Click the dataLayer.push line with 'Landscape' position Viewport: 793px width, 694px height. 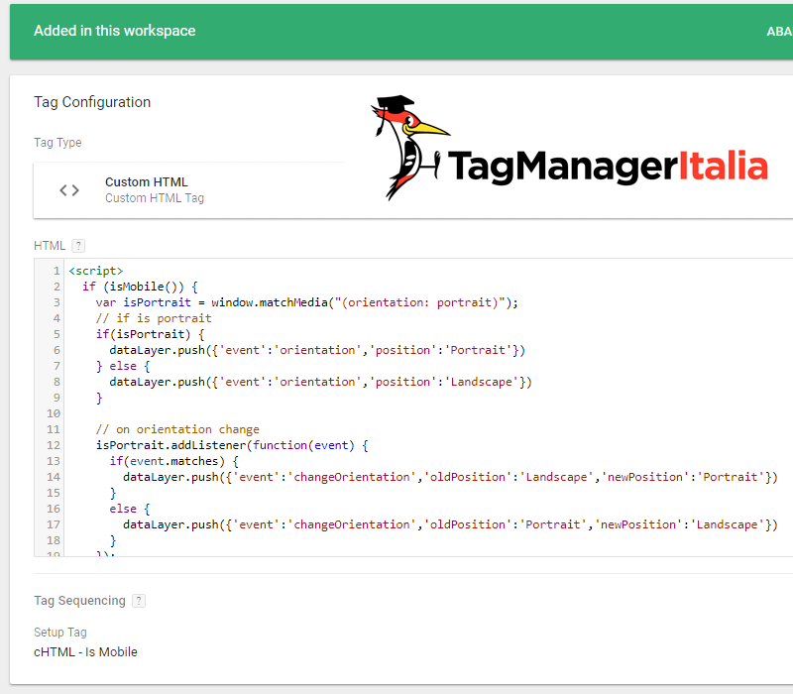tap(320, 382)
